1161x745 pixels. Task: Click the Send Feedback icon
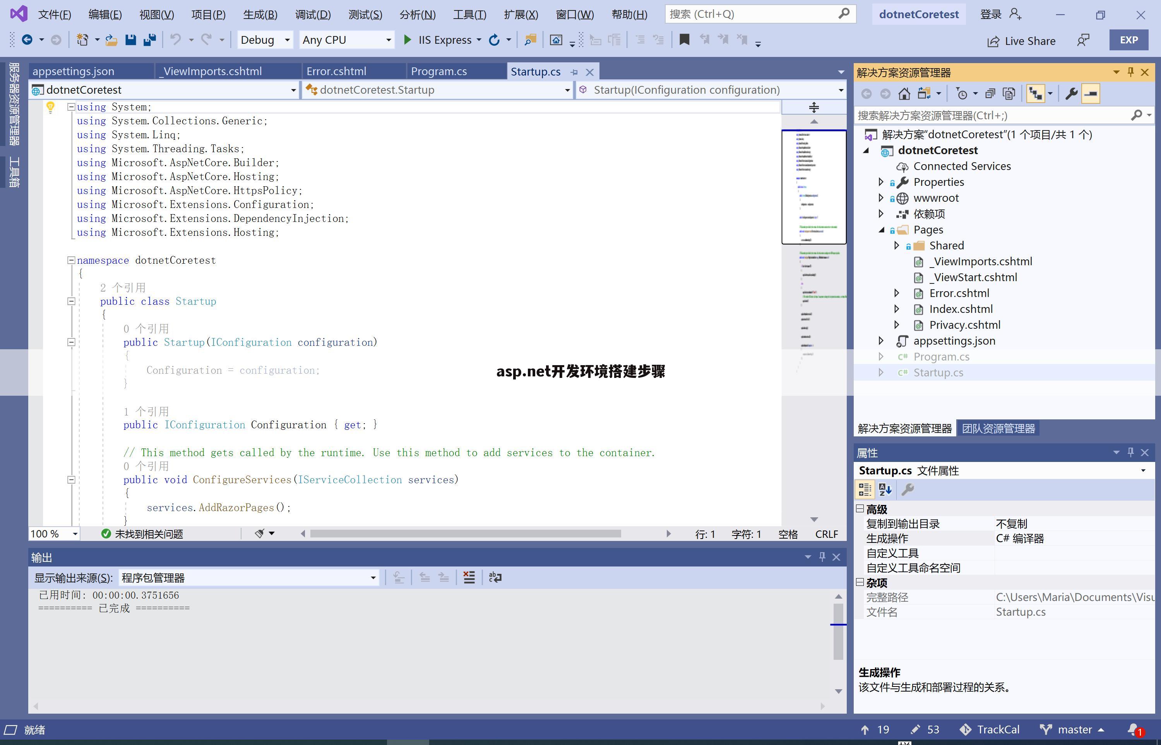click(1083, 41)
